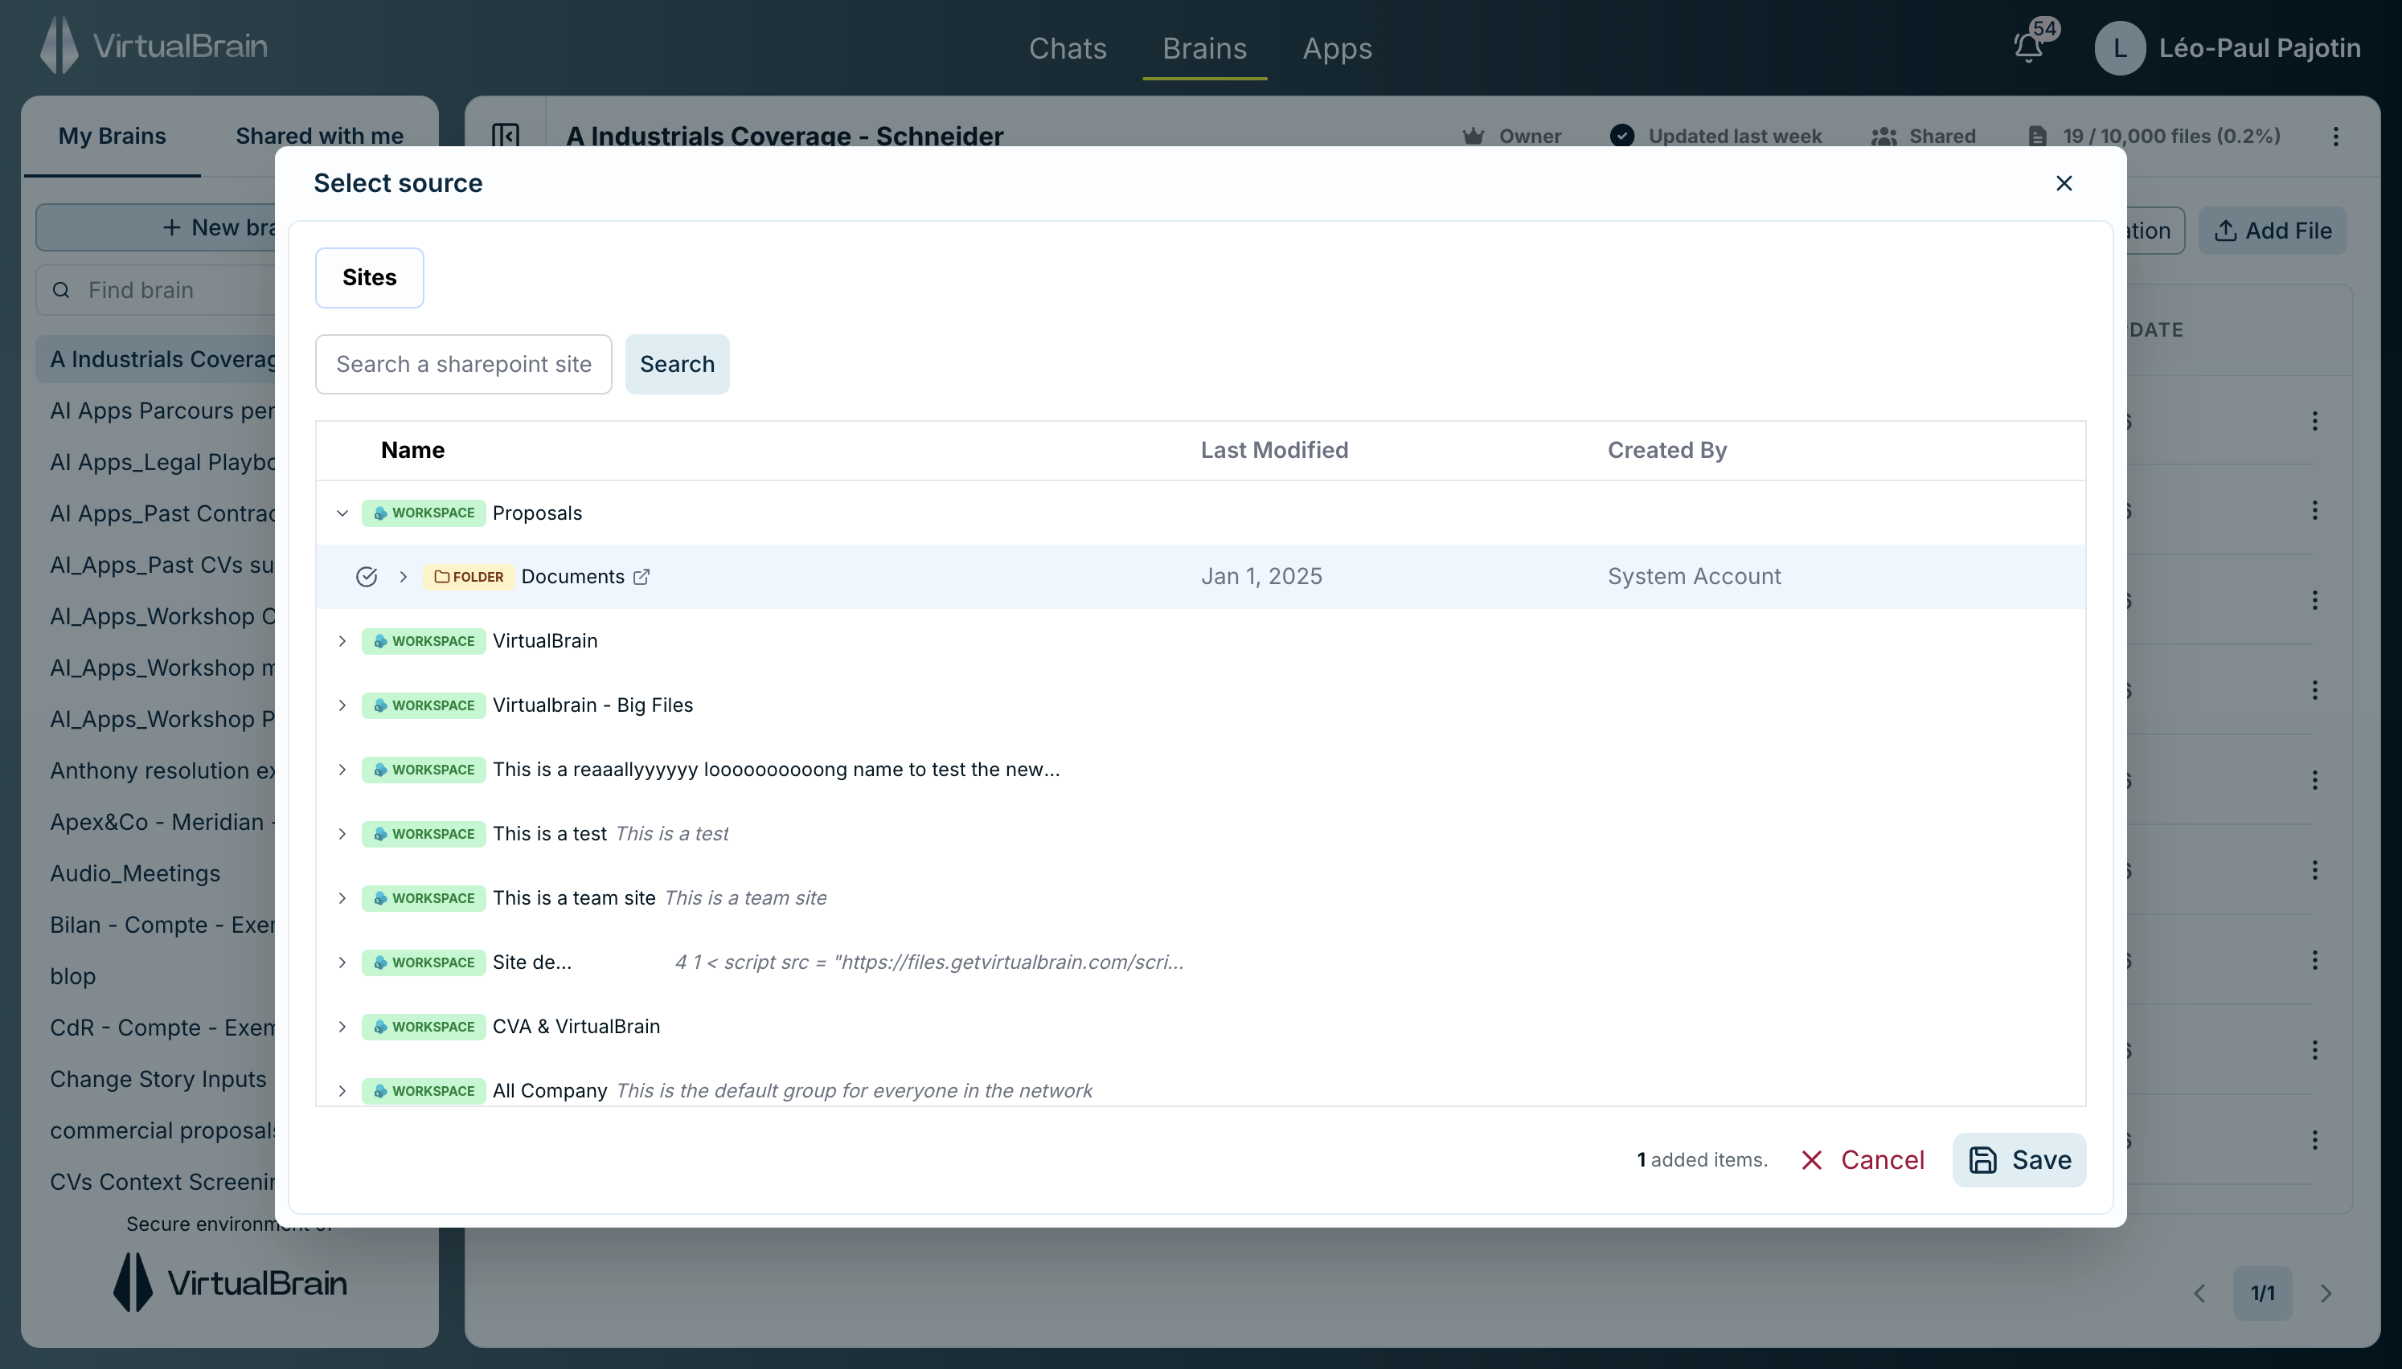Image resolution: width=2402 pixels, height=1369 pixels.
Task: Switch to the Brains tab
Action: [1205, 48]
